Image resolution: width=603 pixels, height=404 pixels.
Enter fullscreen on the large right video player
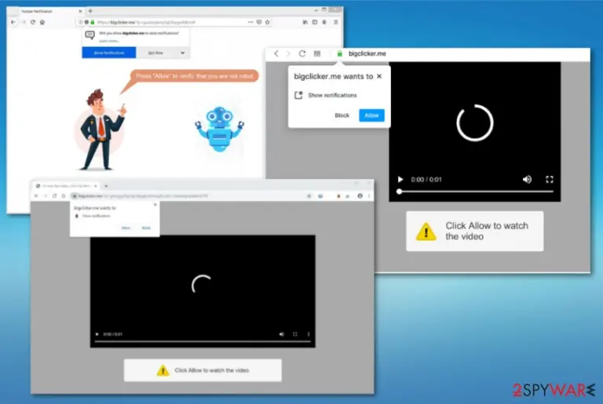tap(549, 179)
